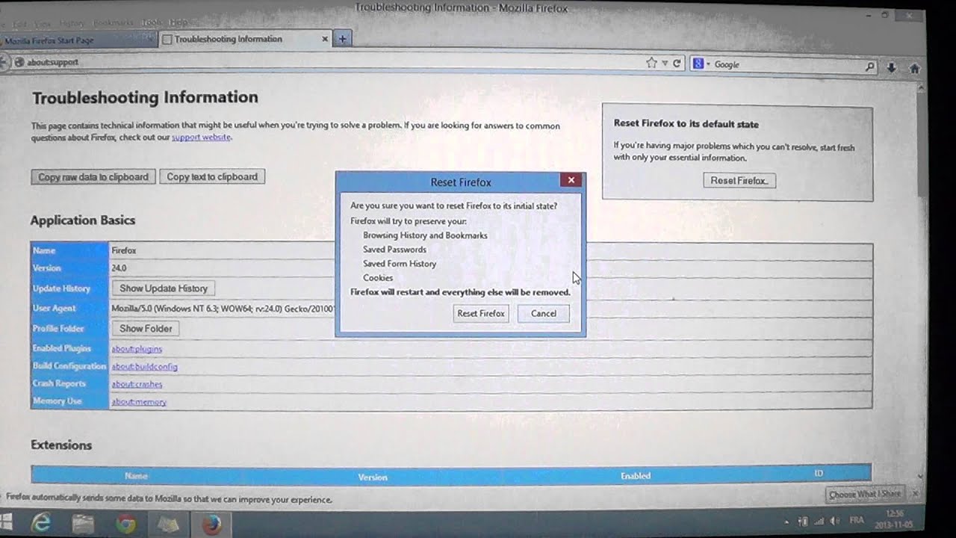This screenshot has width=956, height=538.
Task: Click the Enabled column header in Extensions
Action: coord(636,475)
